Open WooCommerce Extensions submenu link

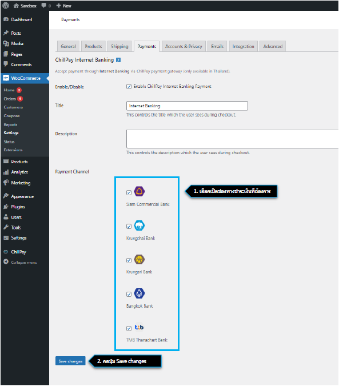coord(13,150)
